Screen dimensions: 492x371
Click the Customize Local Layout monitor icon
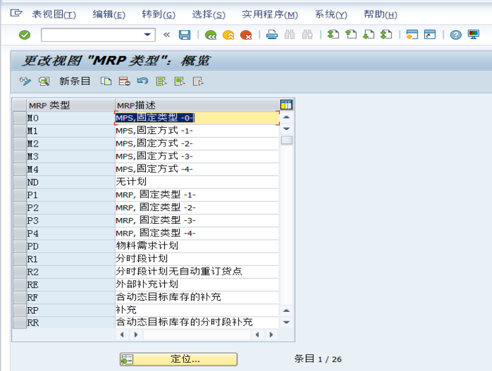point(473,34)
